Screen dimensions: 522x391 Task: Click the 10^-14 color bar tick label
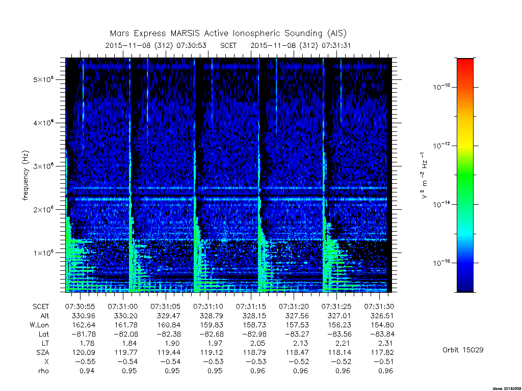(441, 204)
